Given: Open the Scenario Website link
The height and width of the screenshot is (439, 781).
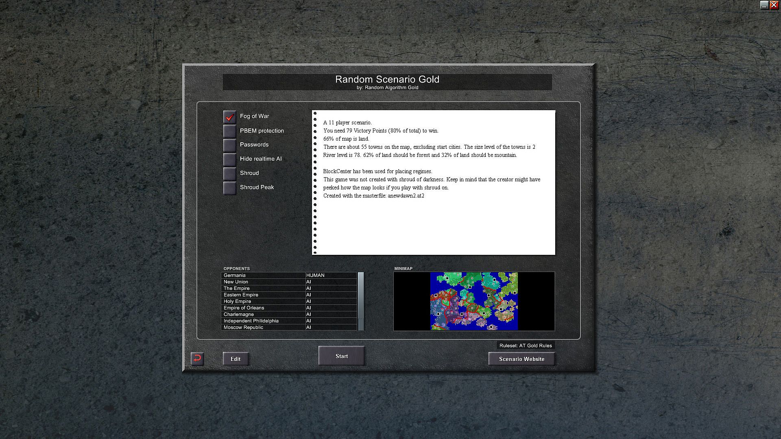Looking at the screenshot, I should pos(521,359).
